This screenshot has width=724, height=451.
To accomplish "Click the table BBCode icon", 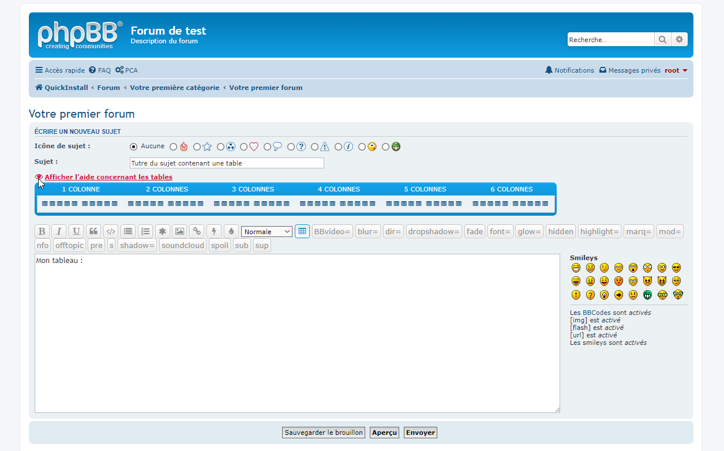I will (302, 231).
